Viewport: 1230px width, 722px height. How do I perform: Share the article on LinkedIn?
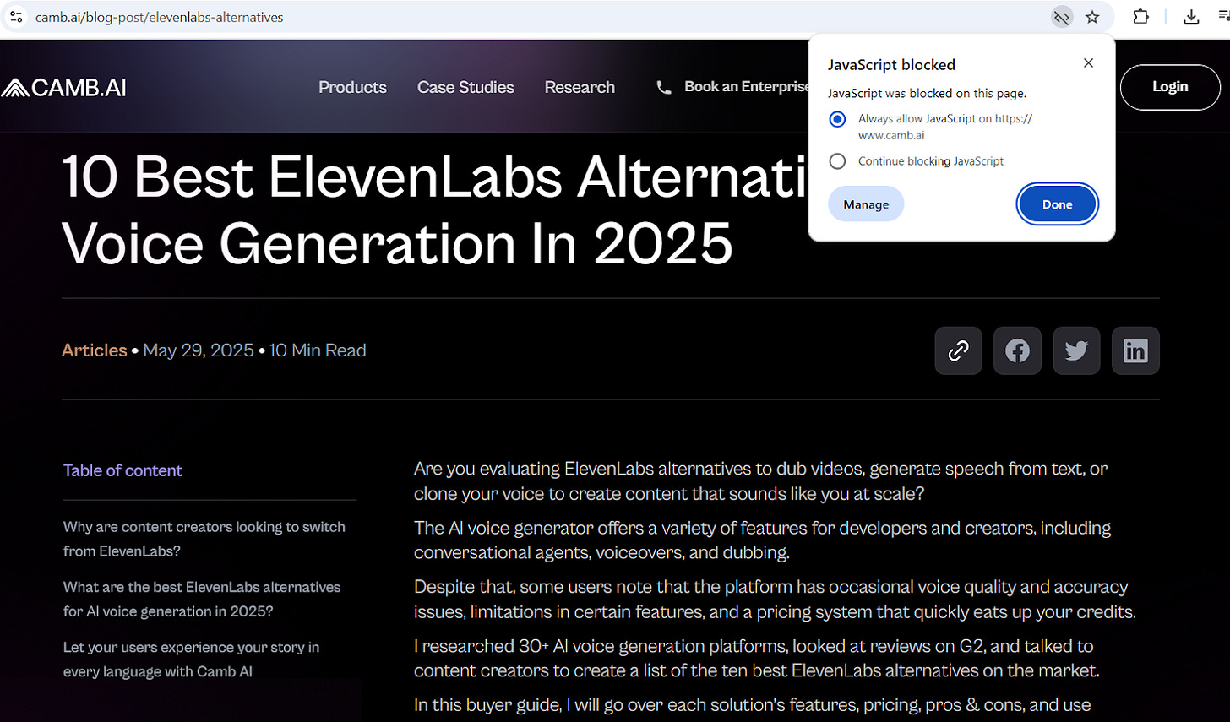pyautogui.click(x=1135, y=350)
